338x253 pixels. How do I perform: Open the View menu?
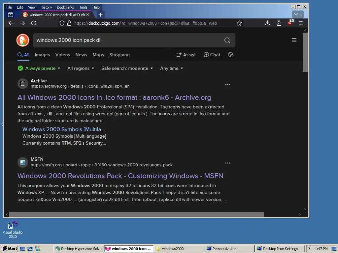pyautogui.click(x=32, y=7)
